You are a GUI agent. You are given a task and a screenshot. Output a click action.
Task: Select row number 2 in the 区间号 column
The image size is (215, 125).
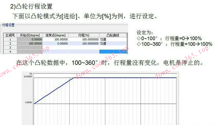(x=10, y=44)
